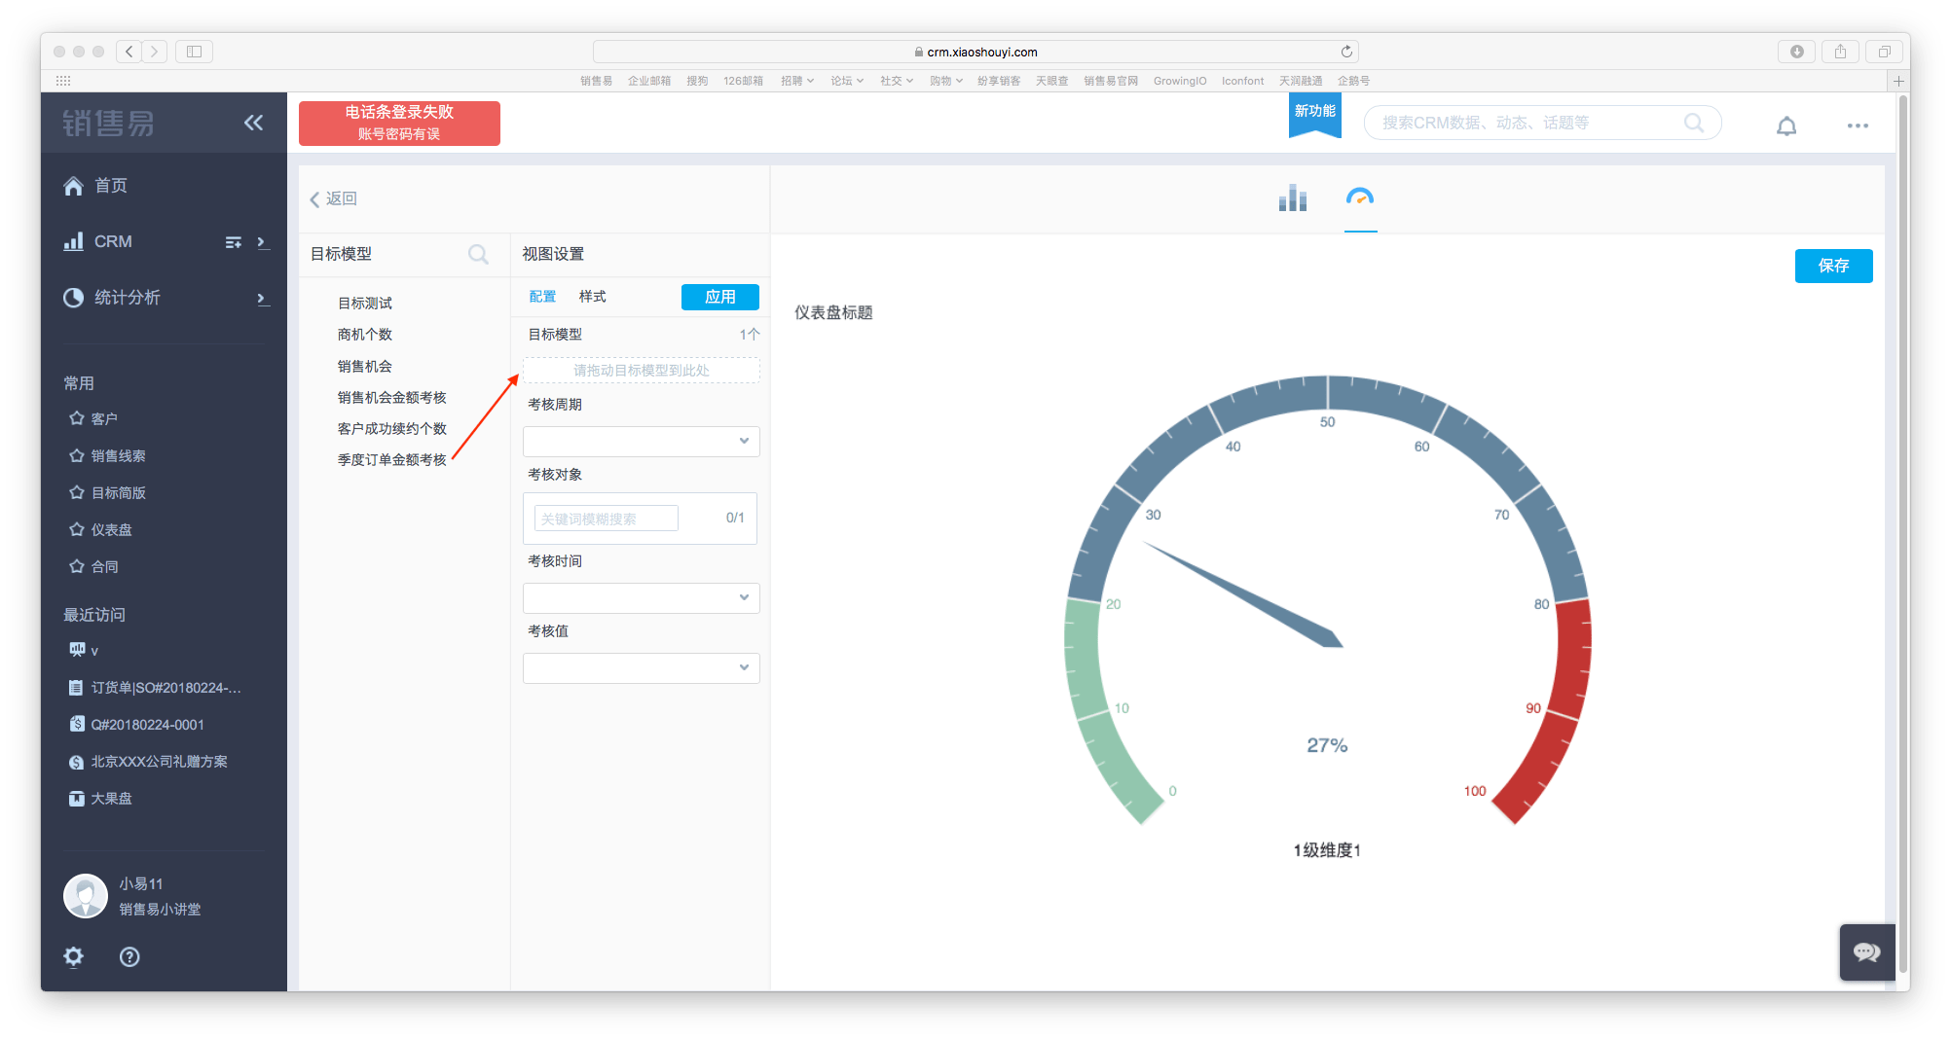This screenshot has width=1951, height=1040.
Task: Select the gauge dashboard chart icon
Action: point(1359,198)
